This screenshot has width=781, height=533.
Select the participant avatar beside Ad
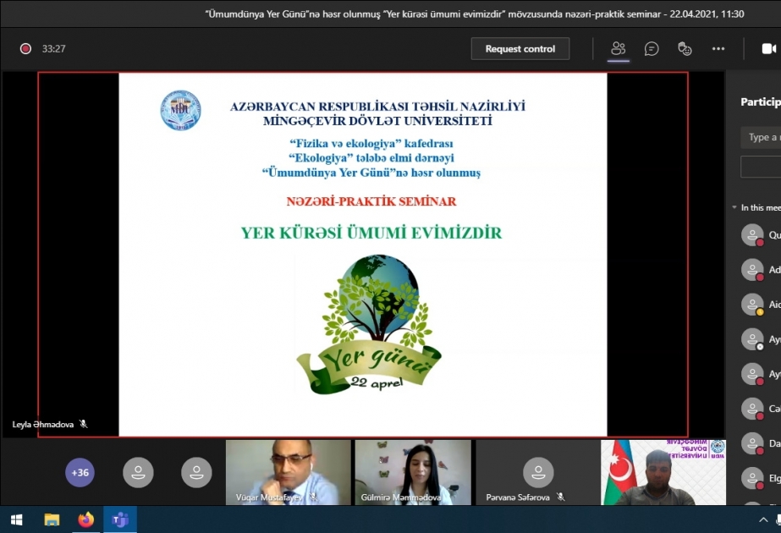752,270
